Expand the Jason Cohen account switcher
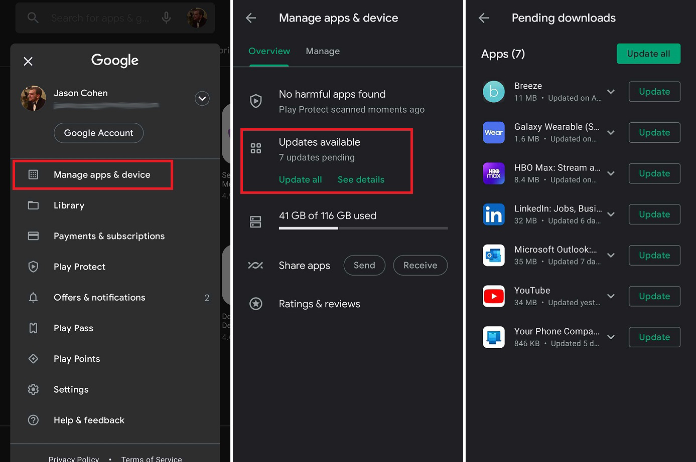Viewport: 696px width, 462px height. tap(202, 98)
